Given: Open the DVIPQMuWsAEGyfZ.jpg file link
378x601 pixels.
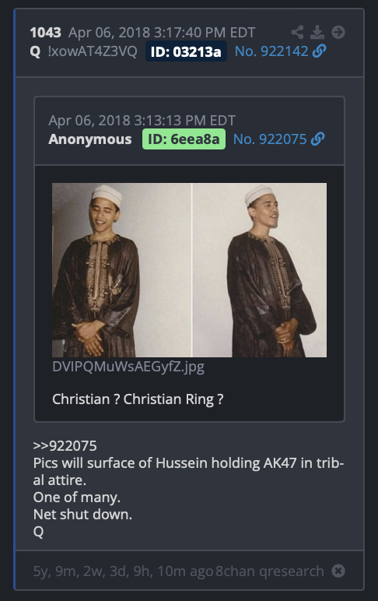Looking at the screenshot, I should pyautogui.click(x=128, y=367).
